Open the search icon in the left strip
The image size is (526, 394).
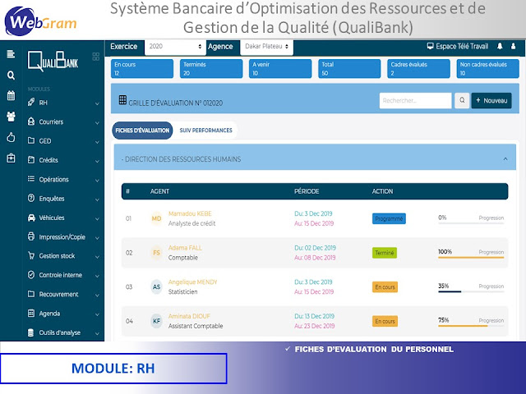[11, 76]
